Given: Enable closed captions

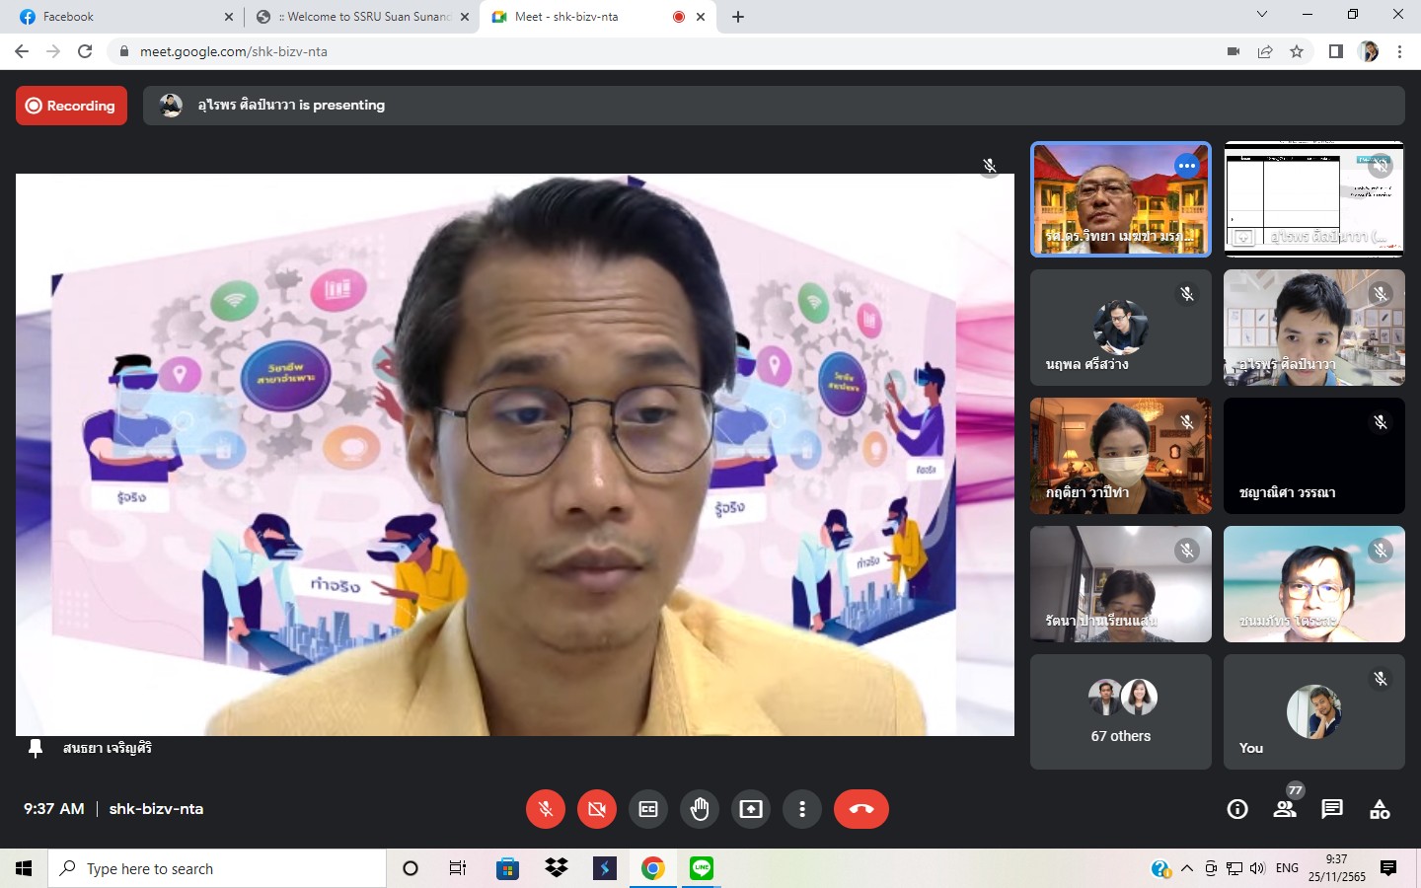Looking at the screenshot, I should [648, 809].
